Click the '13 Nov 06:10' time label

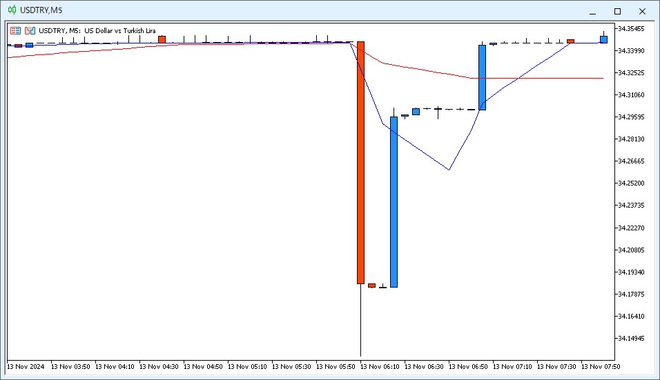pyautogui.click(x=380, y=366)
